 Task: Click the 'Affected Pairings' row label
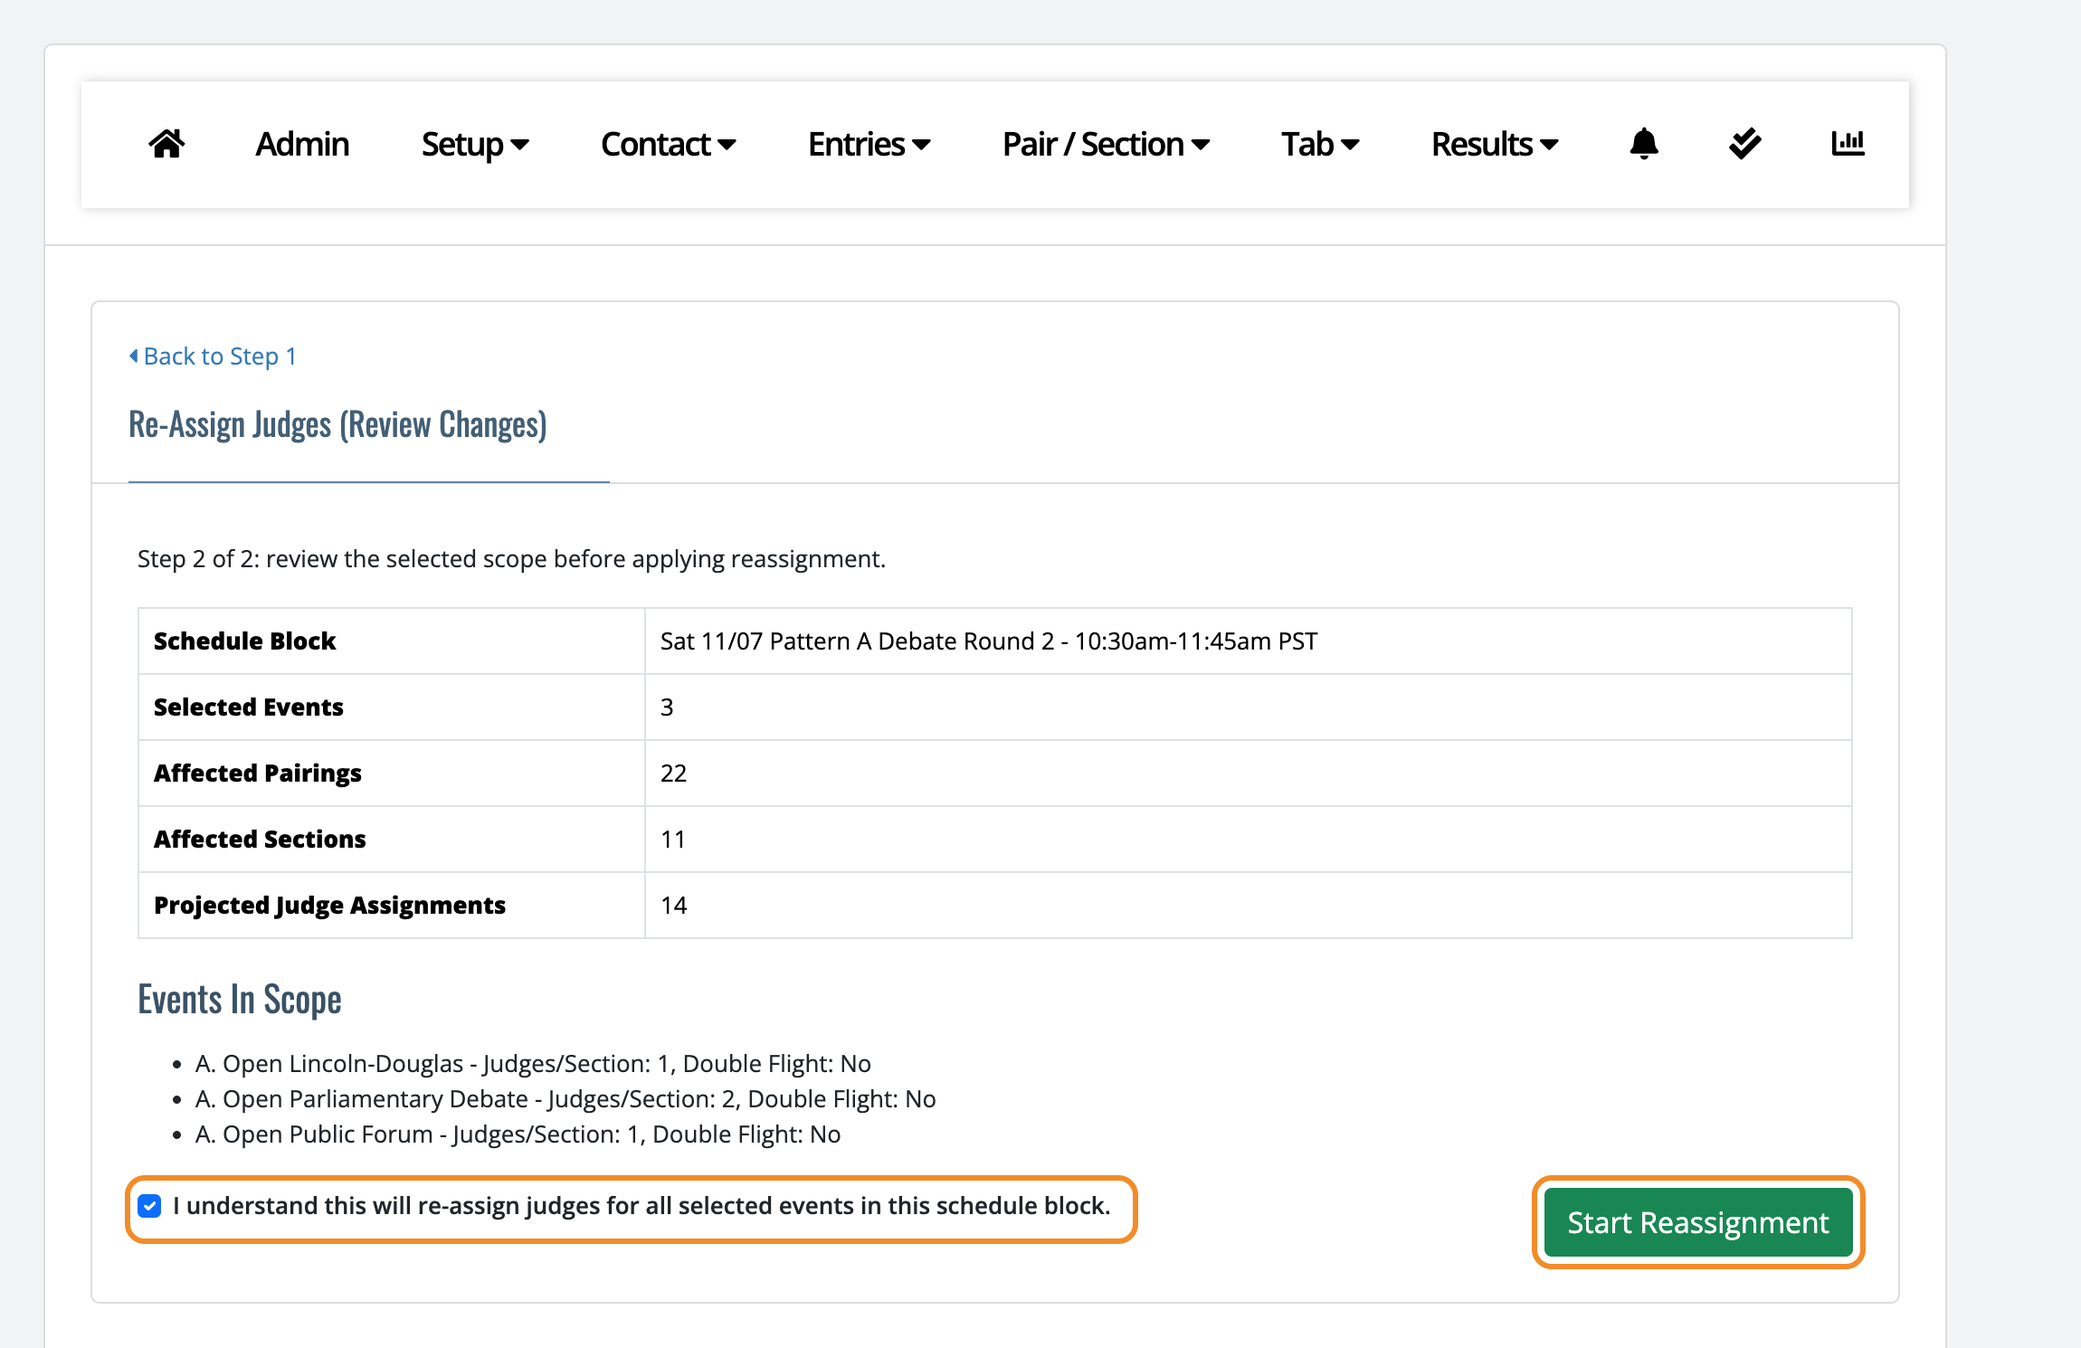(258, 774)
